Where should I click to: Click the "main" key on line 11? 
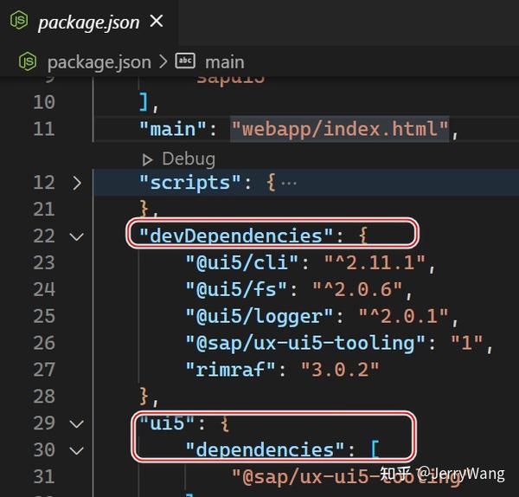tap(173, 129)
